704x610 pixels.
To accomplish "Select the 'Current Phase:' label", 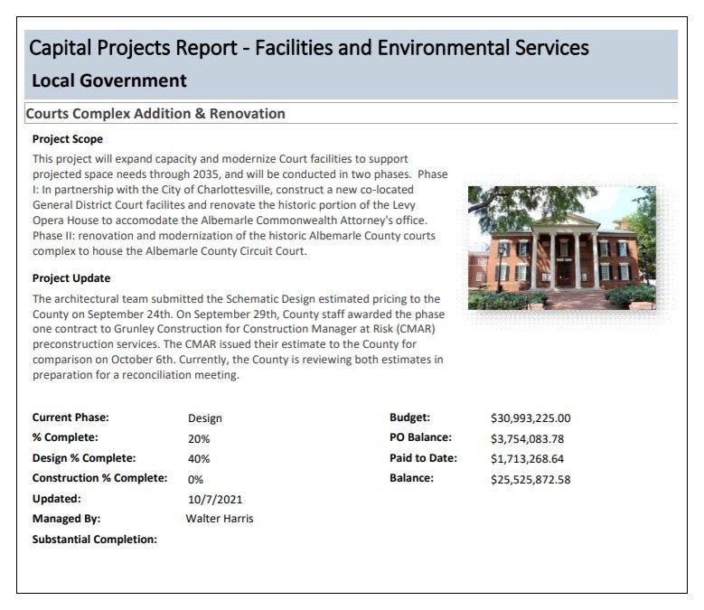I will click(70, 418).
